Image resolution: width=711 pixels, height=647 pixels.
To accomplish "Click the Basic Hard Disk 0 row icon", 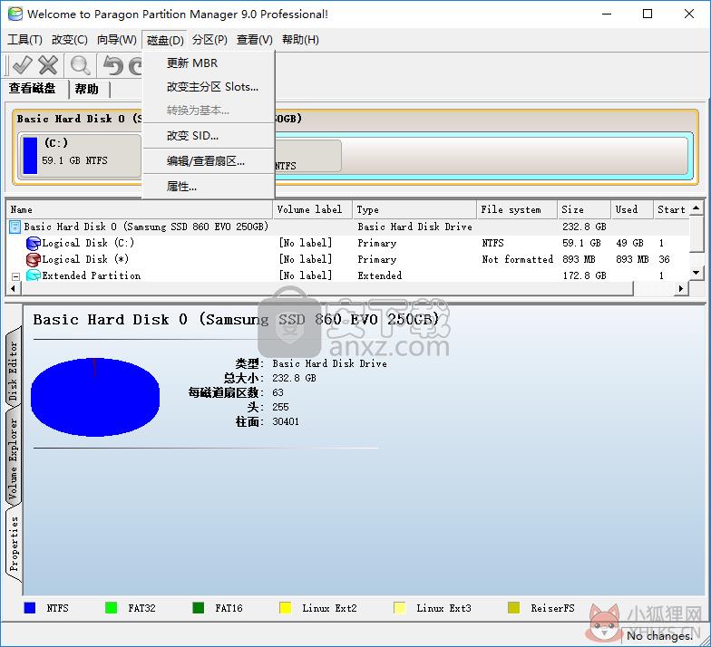I will (15, 227).
